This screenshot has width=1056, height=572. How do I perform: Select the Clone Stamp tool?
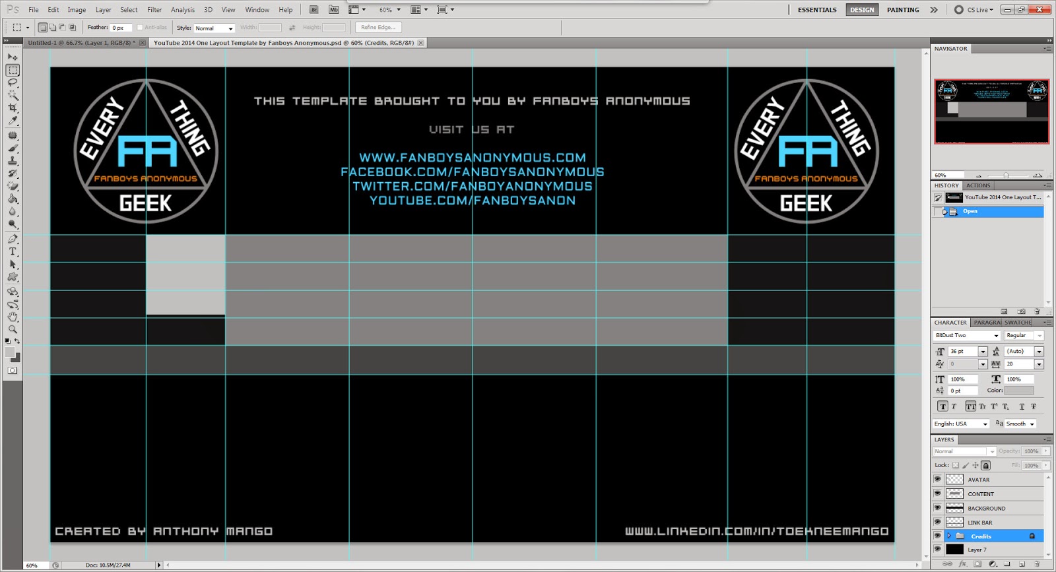click(13, 161)
